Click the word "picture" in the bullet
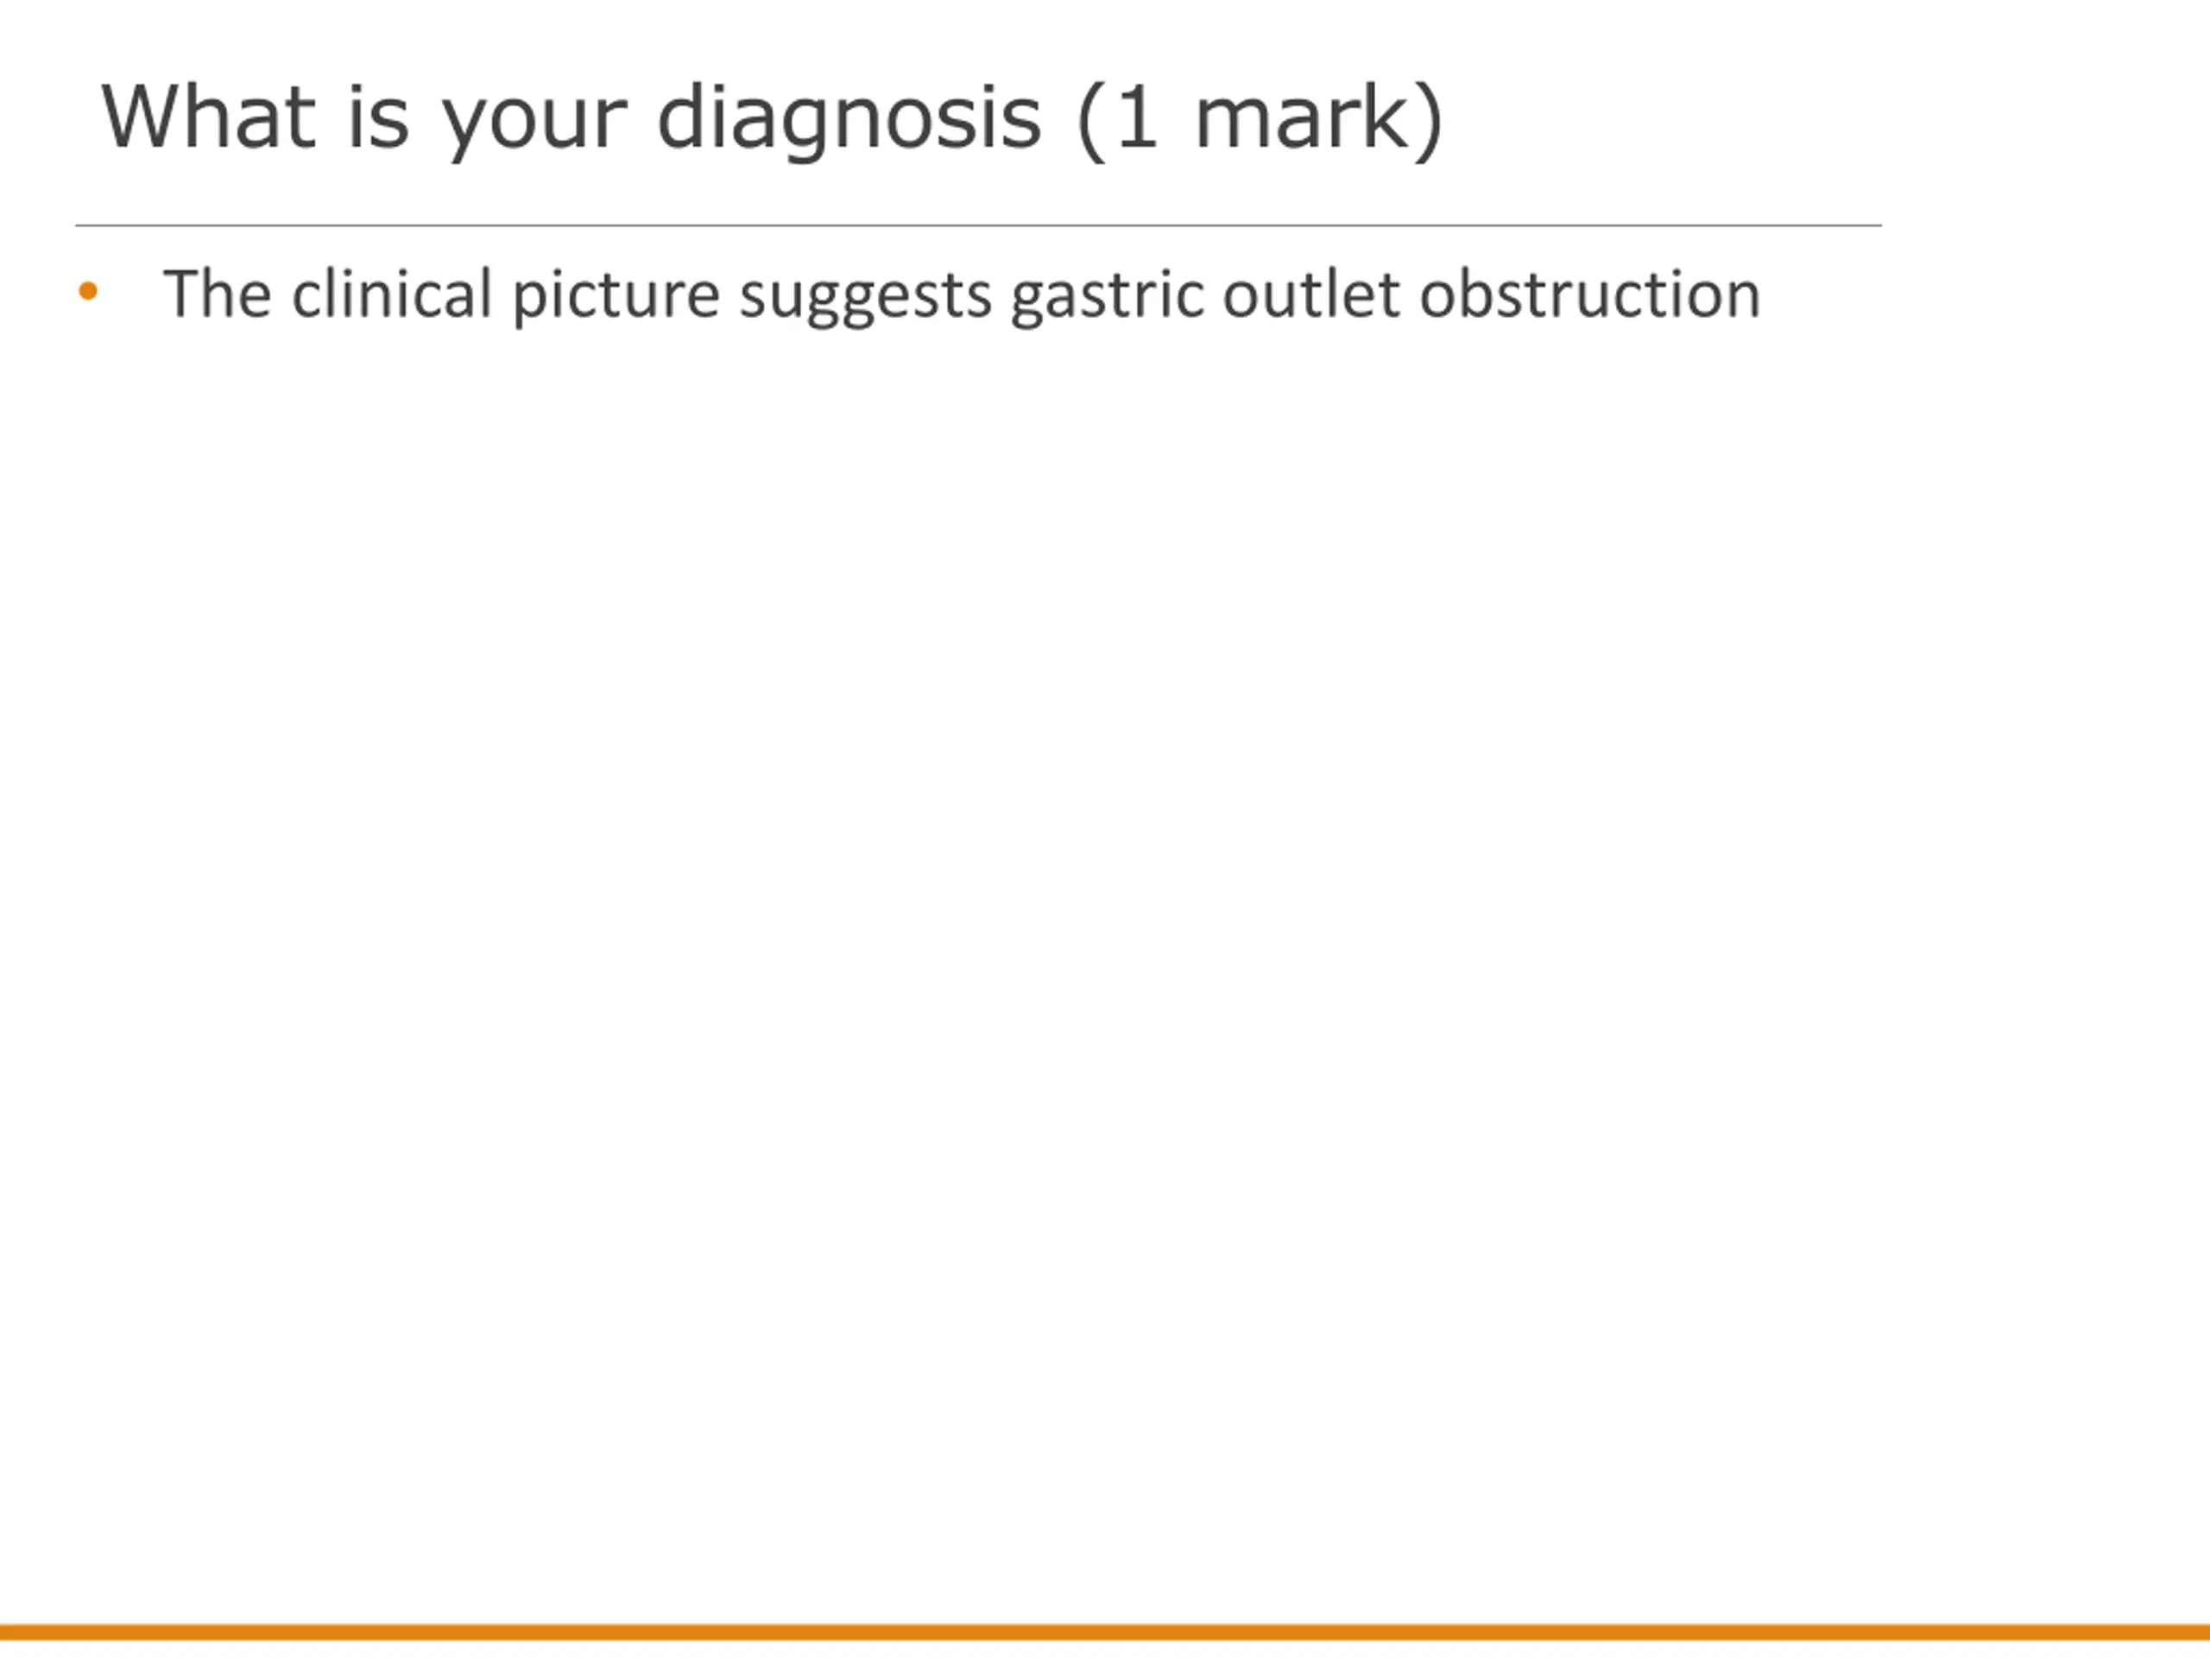Screen dimensions: 2210x1658 pyautogui.click(x=616, y=297)
